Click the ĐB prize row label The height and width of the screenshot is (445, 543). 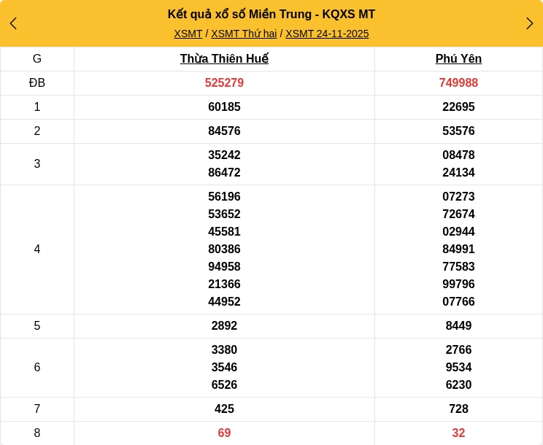point(37,83)
